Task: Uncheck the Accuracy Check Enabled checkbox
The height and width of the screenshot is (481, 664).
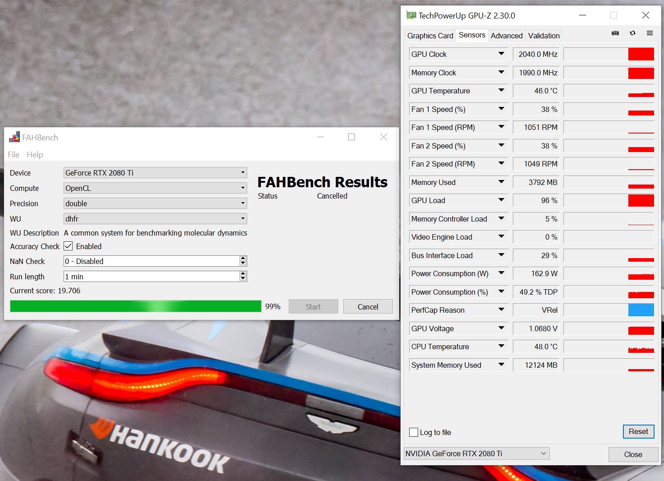Action: 68,246
